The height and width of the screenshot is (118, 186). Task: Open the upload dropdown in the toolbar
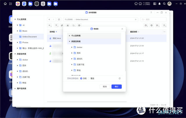[56, 25]
